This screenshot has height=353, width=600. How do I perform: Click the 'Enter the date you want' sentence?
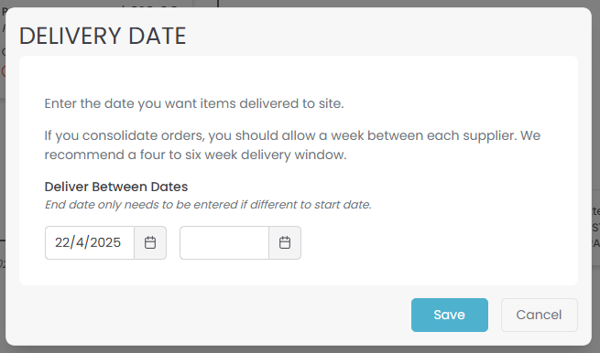pos(194,103)
